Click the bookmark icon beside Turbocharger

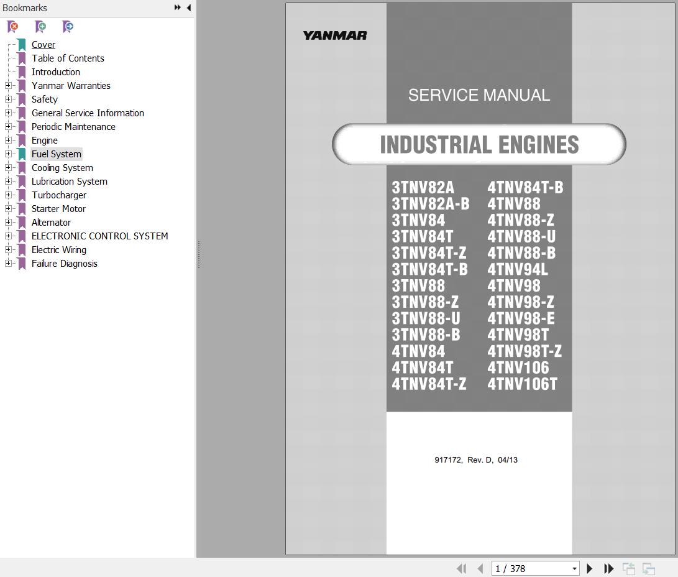[22, 195]
